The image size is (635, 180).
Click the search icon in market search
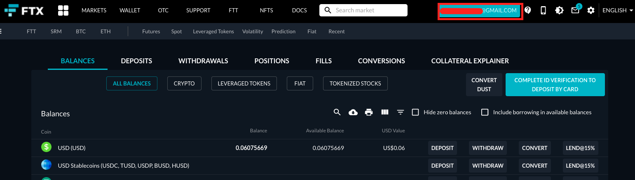(328, 10)
